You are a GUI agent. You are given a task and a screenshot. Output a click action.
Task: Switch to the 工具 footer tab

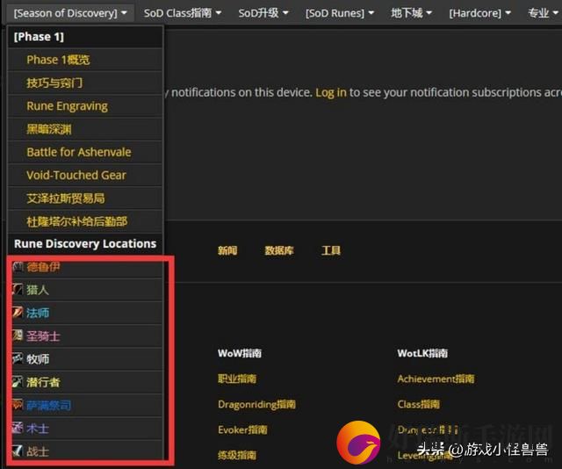[331, 250]
